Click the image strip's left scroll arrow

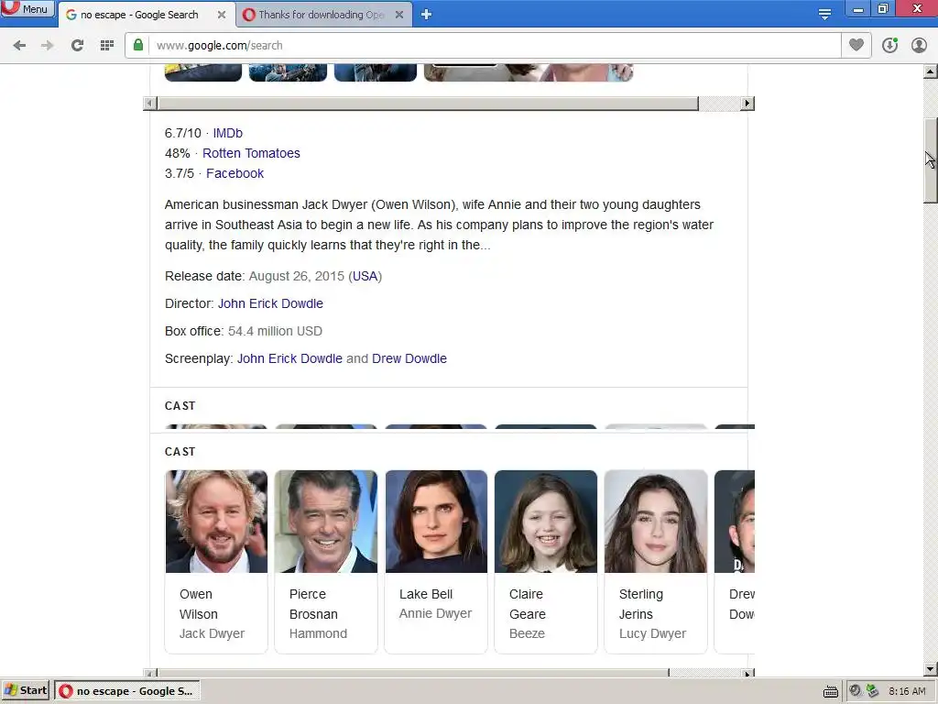150,103
